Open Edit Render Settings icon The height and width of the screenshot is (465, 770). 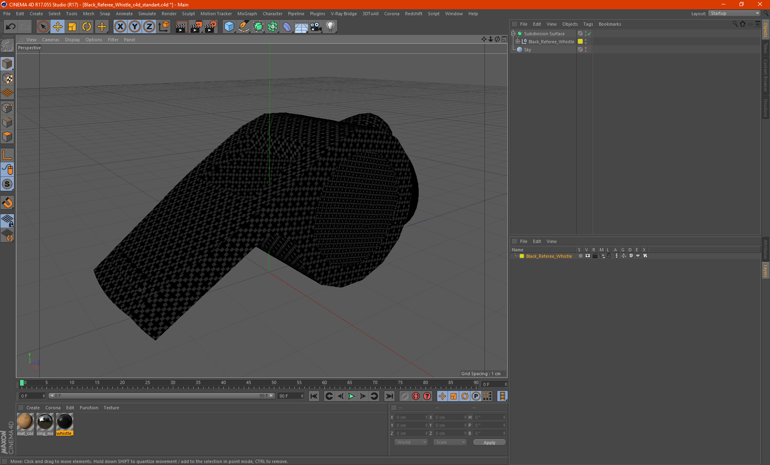point(211,27)
